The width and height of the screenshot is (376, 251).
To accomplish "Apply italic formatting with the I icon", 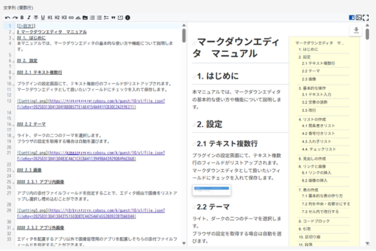I will click(29, 18).
